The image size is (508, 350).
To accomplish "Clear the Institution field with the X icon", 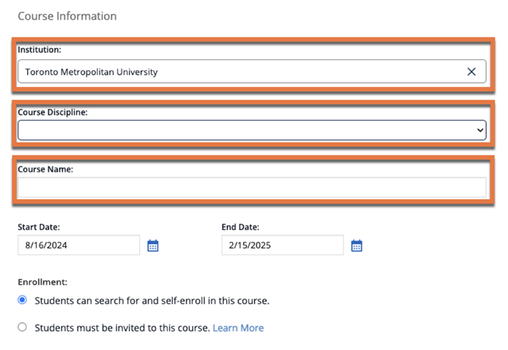I will tap(471, 72).
